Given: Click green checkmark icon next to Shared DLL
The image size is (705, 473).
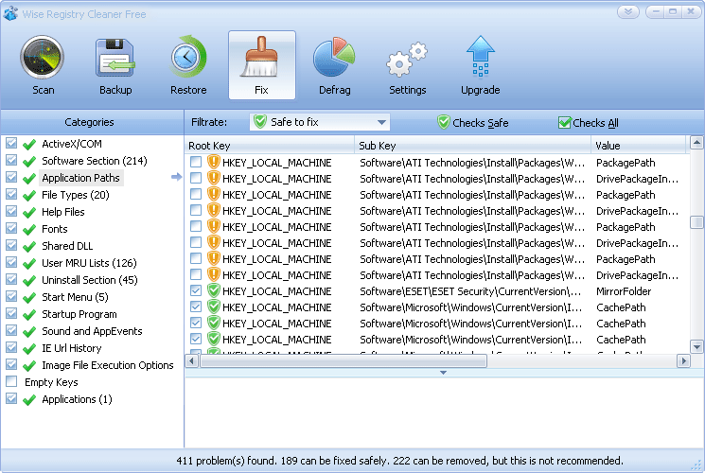Looking at the screenshot, I should coord(29,247).
